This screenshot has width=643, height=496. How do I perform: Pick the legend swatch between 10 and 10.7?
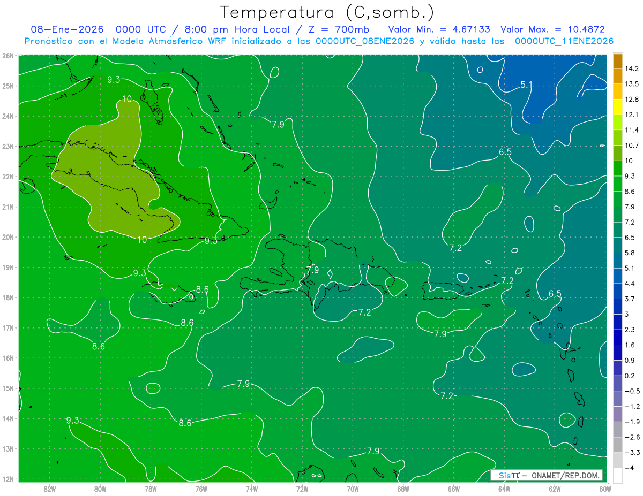click(x=618, y=153)
